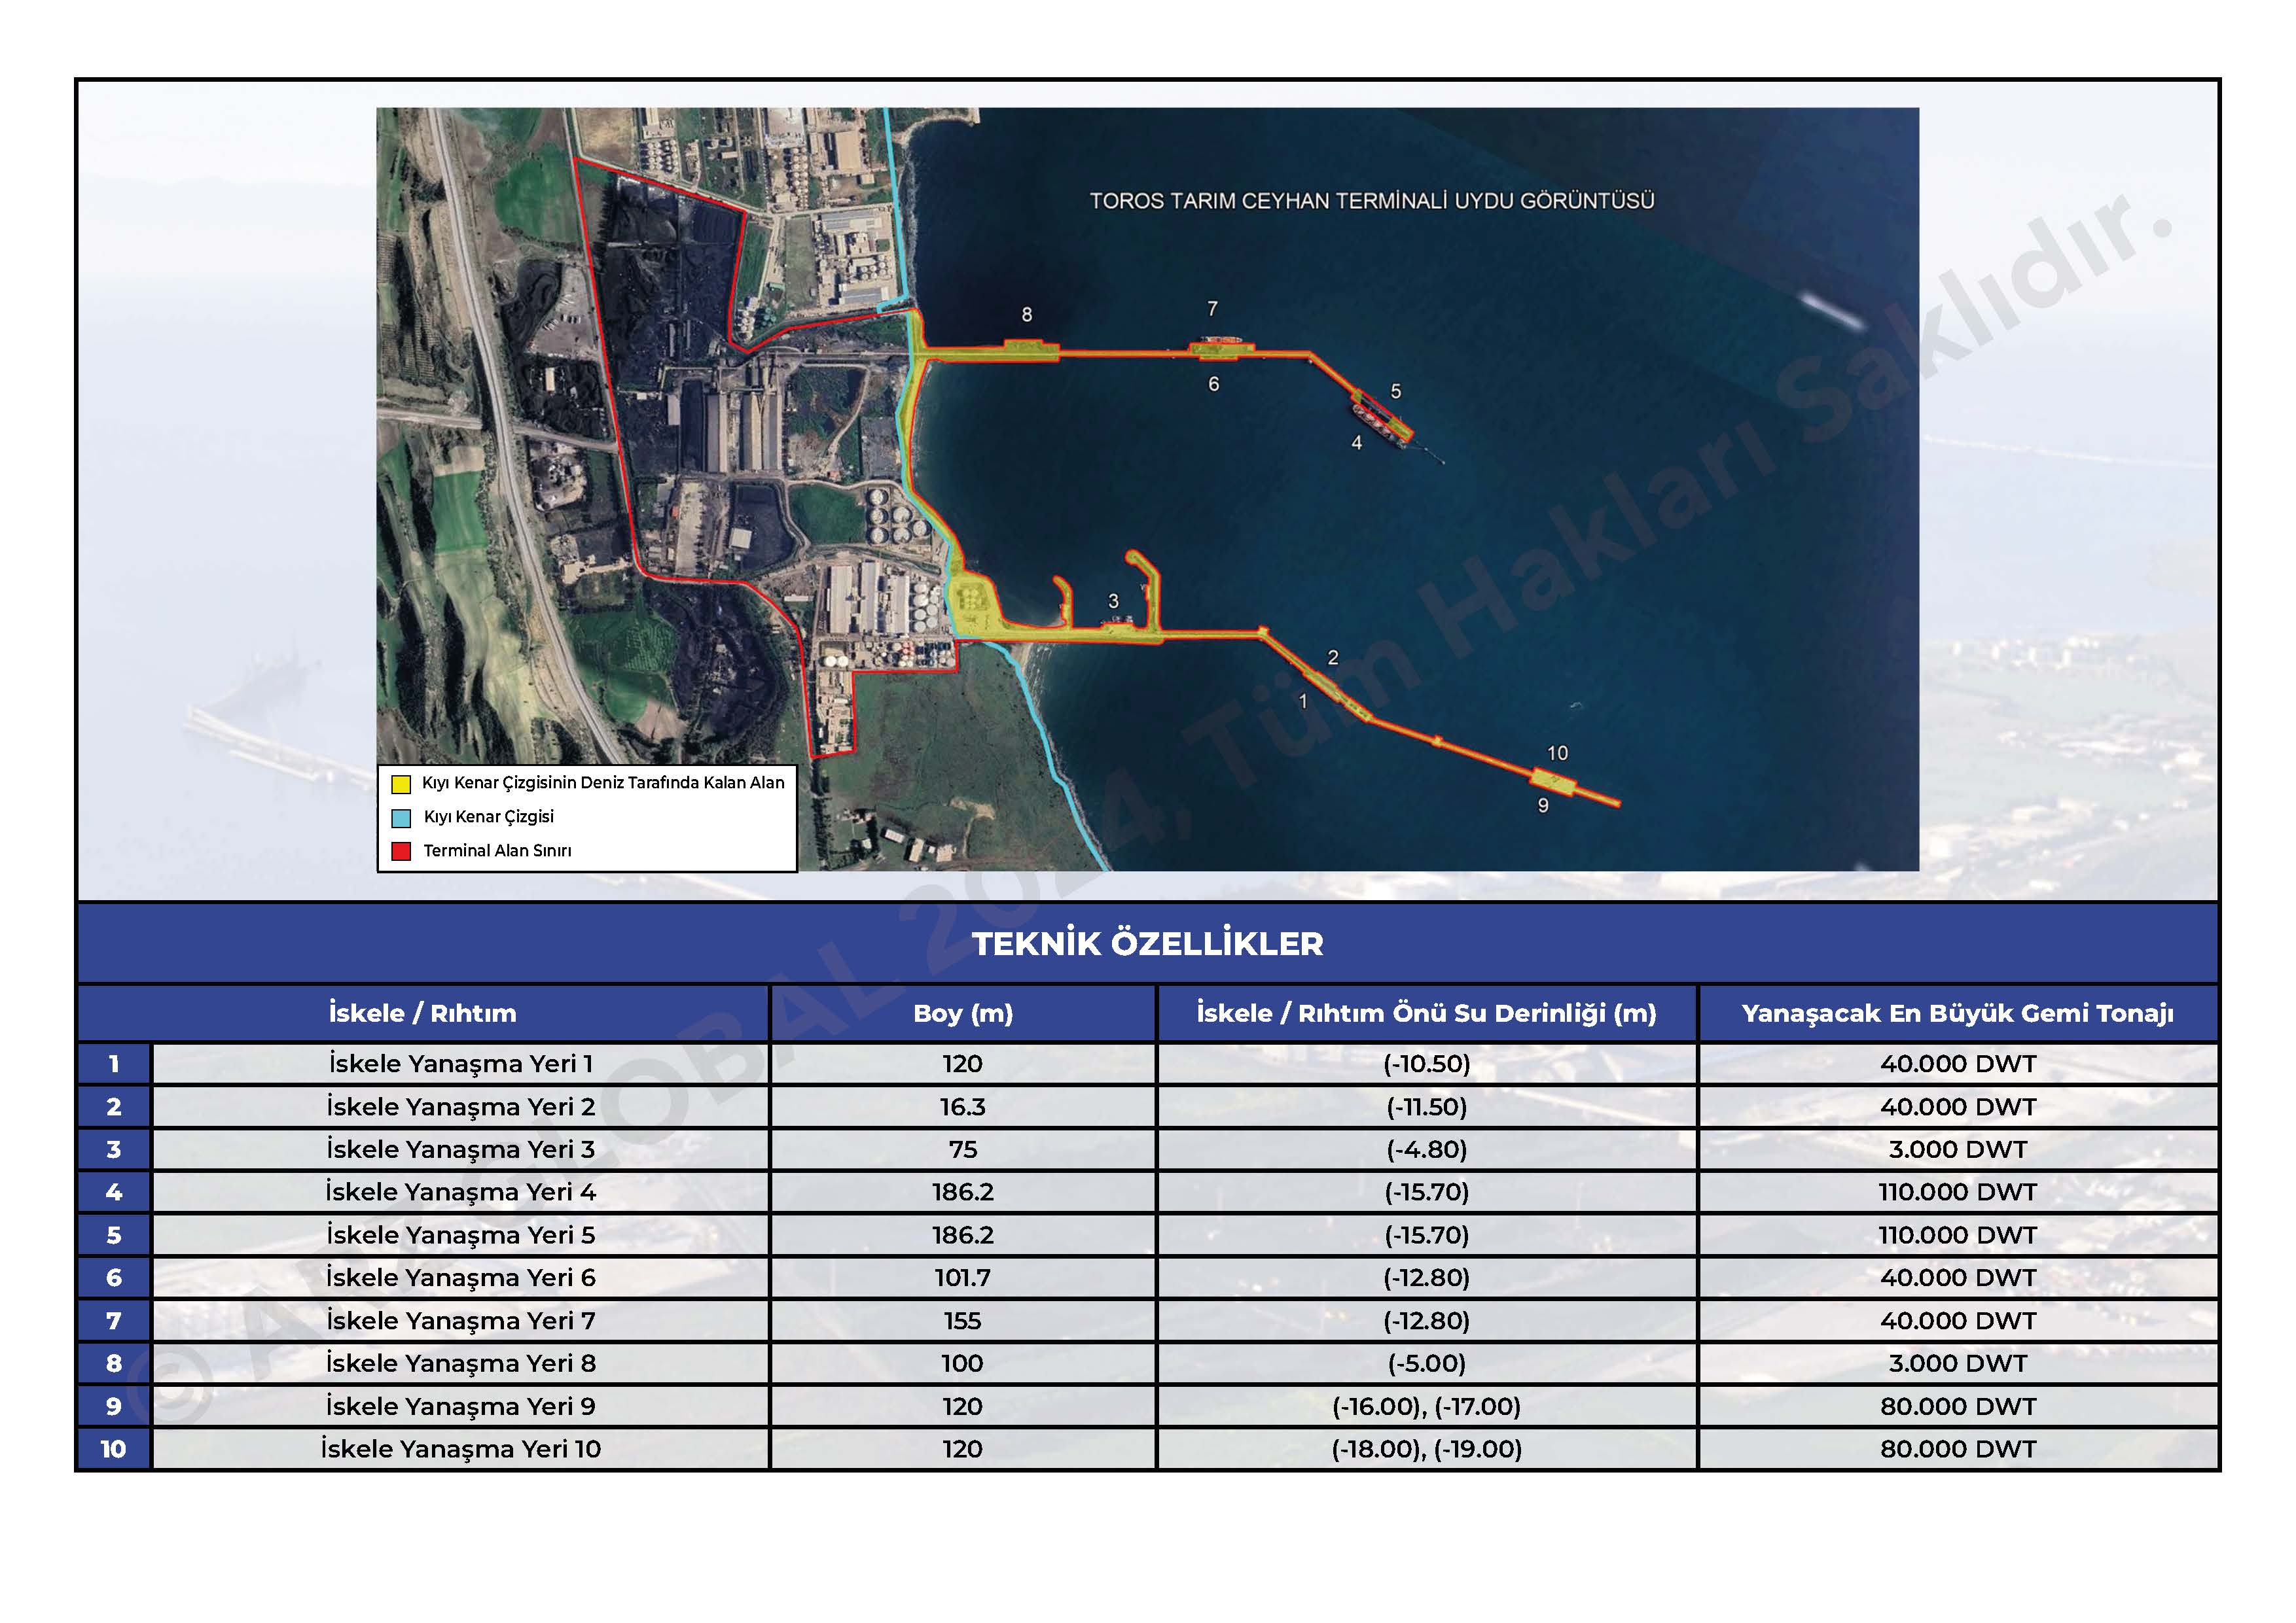2296x1623 pixels.
Task: Click length value 155 for berth 7
Action: tap(963, 1321)
